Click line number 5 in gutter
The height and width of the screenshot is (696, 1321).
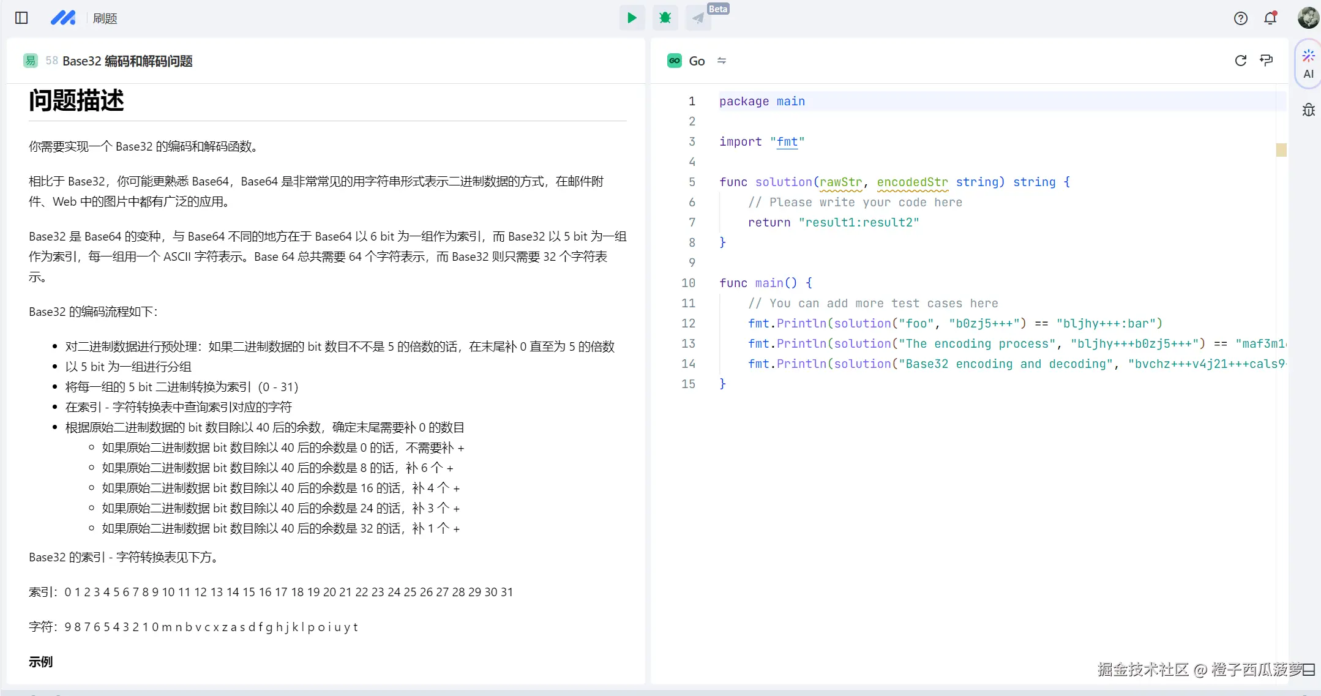tap(692, 182)
